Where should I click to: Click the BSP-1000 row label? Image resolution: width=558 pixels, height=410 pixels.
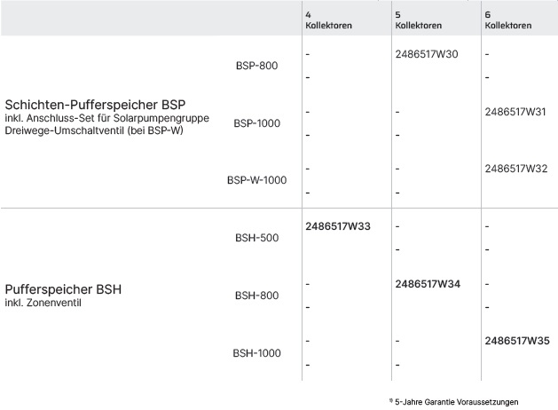tap(257, 122)
